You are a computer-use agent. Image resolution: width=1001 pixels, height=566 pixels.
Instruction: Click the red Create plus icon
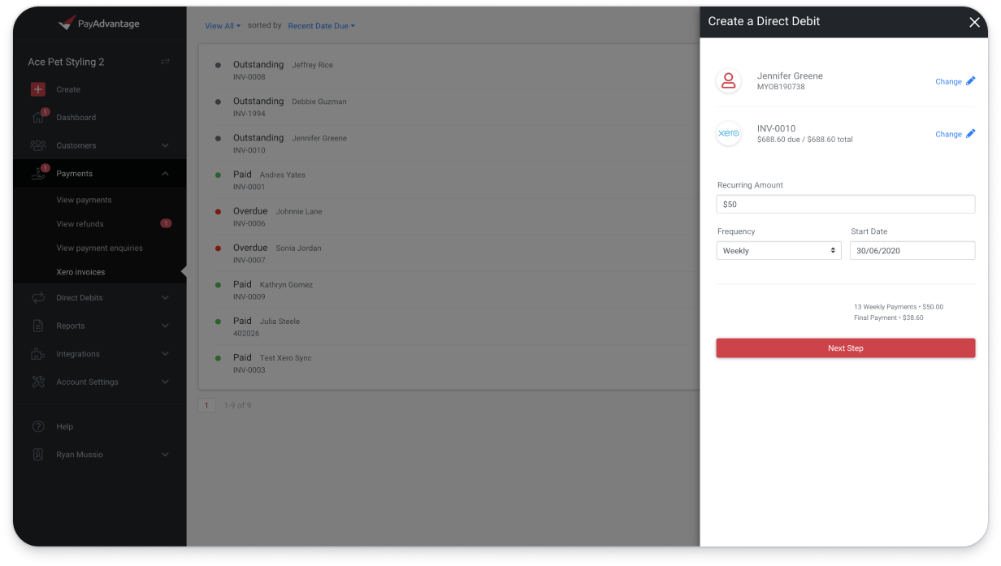(x=38, y=89)
